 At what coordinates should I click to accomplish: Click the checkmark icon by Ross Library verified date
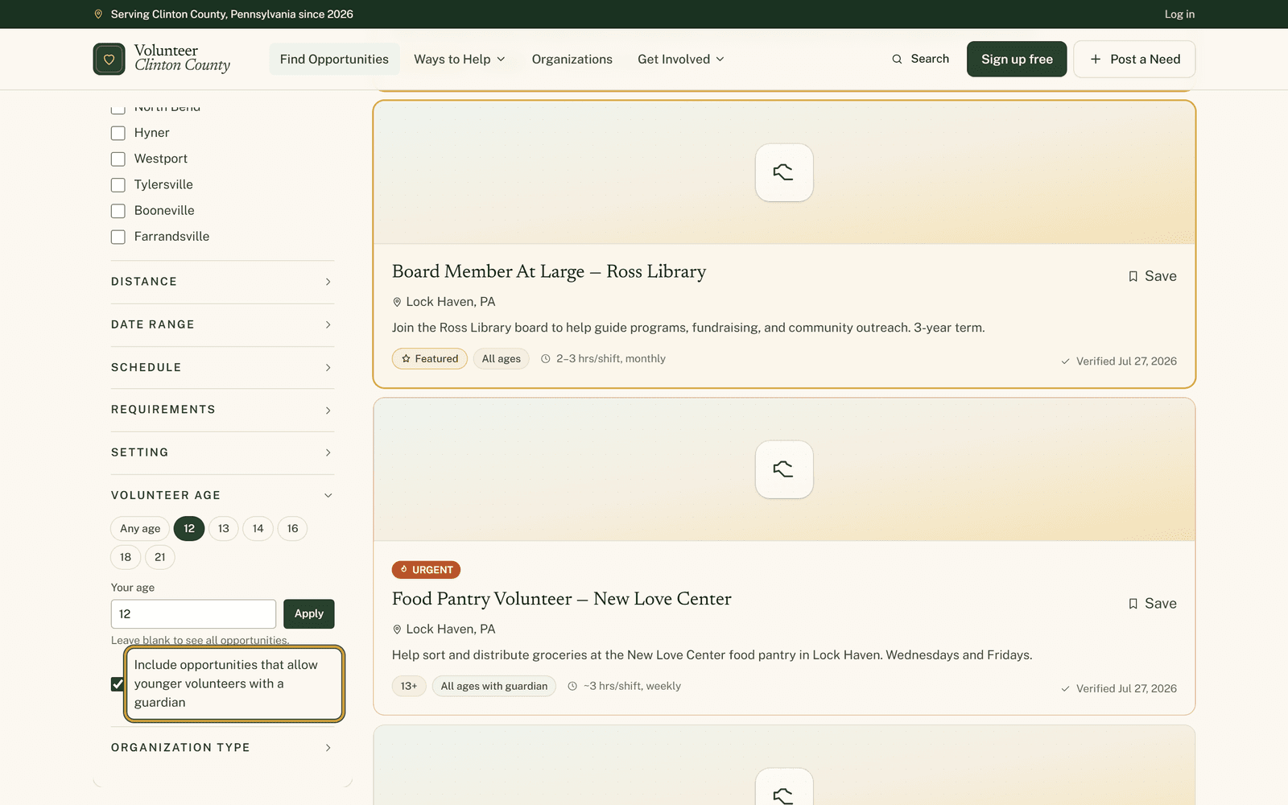click(x=1066, y=361)
